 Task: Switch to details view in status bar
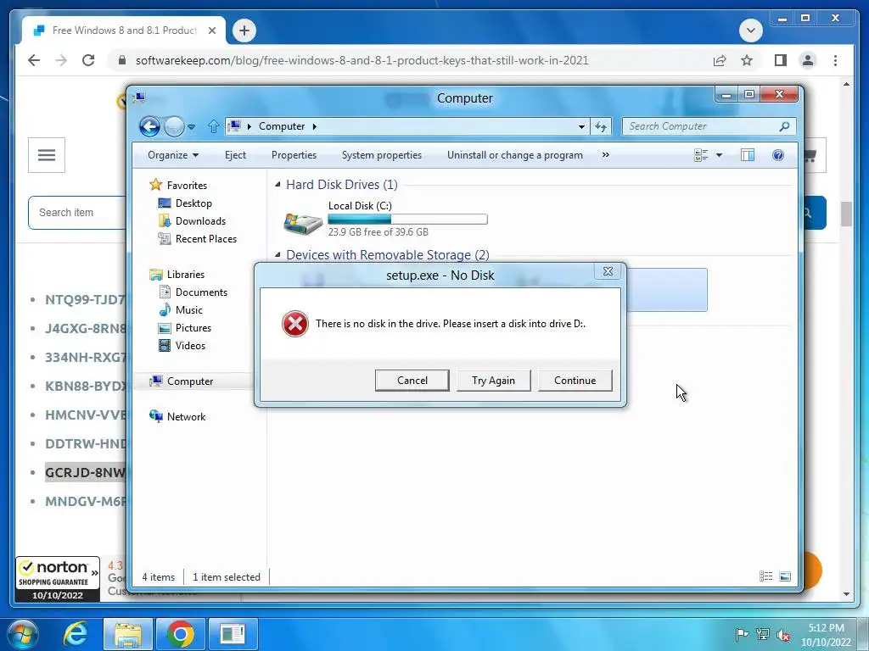766,576
